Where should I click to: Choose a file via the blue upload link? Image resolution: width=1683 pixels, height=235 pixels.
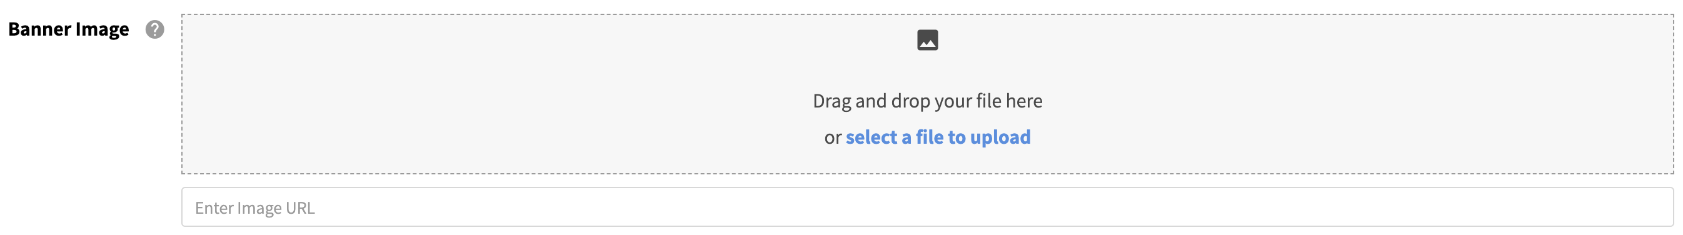click(938, 137)
